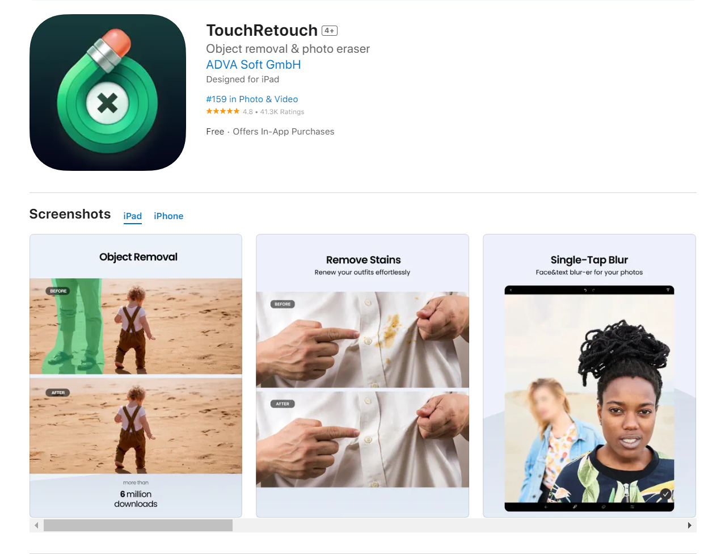Click the horizontal screenshots scrollbar thumb
The image size is (725, 554).
click(x=138, y=526)
